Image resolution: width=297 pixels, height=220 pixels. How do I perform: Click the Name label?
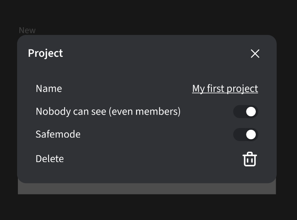click(49, 89)
